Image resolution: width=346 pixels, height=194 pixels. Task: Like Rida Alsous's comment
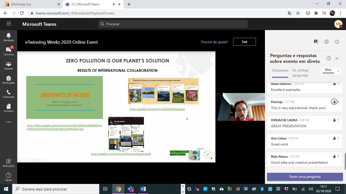[334, 156]
